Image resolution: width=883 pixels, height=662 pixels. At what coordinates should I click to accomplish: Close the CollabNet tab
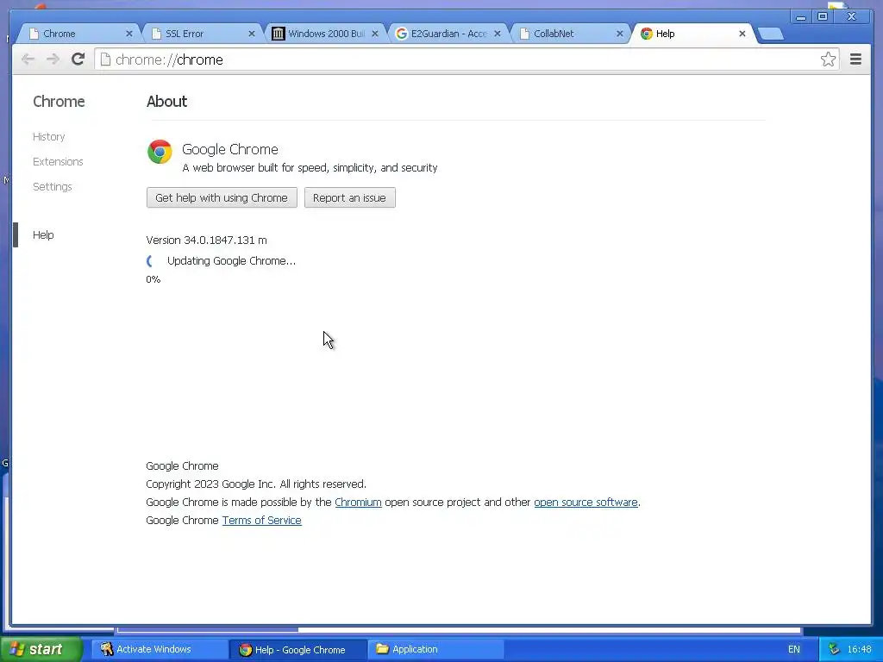[x=620, y=34]
